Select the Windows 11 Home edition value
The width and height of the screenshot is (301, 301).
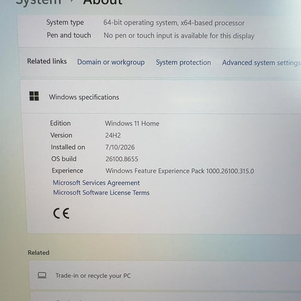[132, 124]
